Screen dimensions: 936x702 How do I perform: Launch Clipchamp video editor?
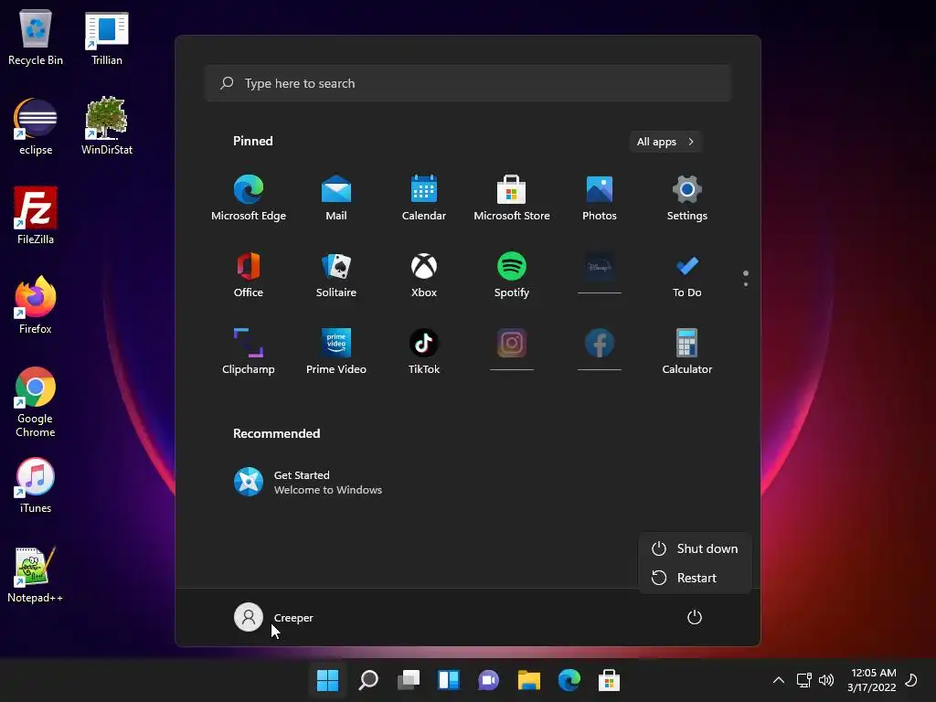(x=249, y=352)
